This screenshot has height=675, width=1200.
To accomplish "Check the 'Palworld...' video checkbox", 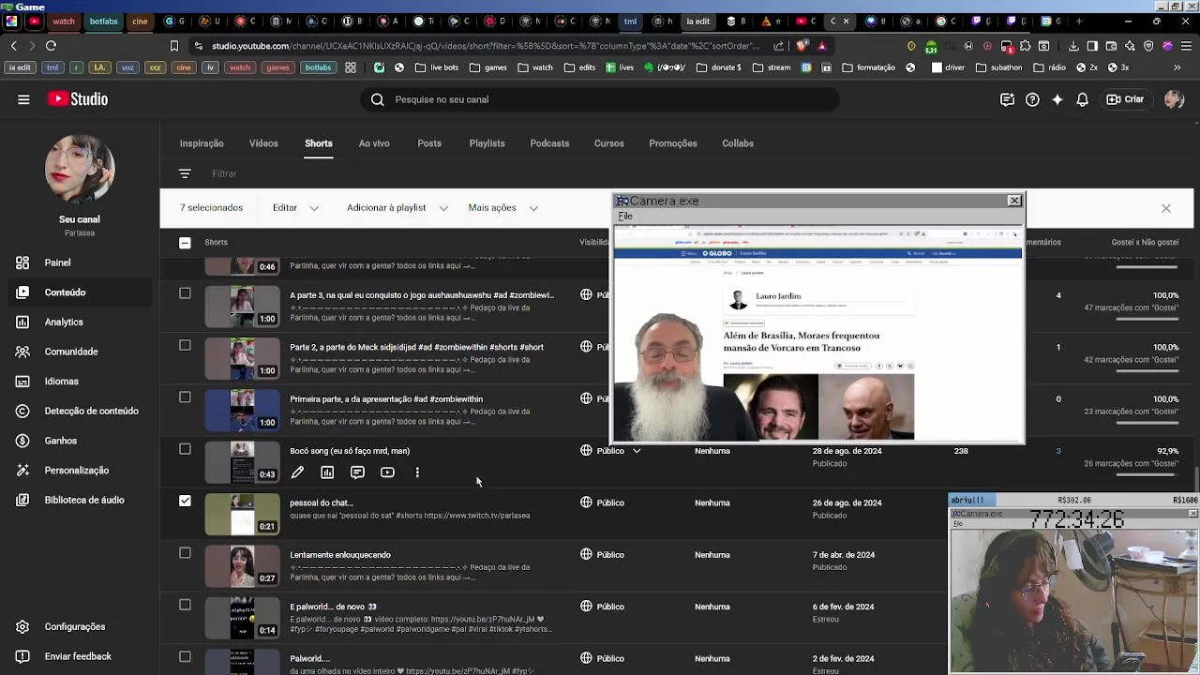I will point(185,656).
